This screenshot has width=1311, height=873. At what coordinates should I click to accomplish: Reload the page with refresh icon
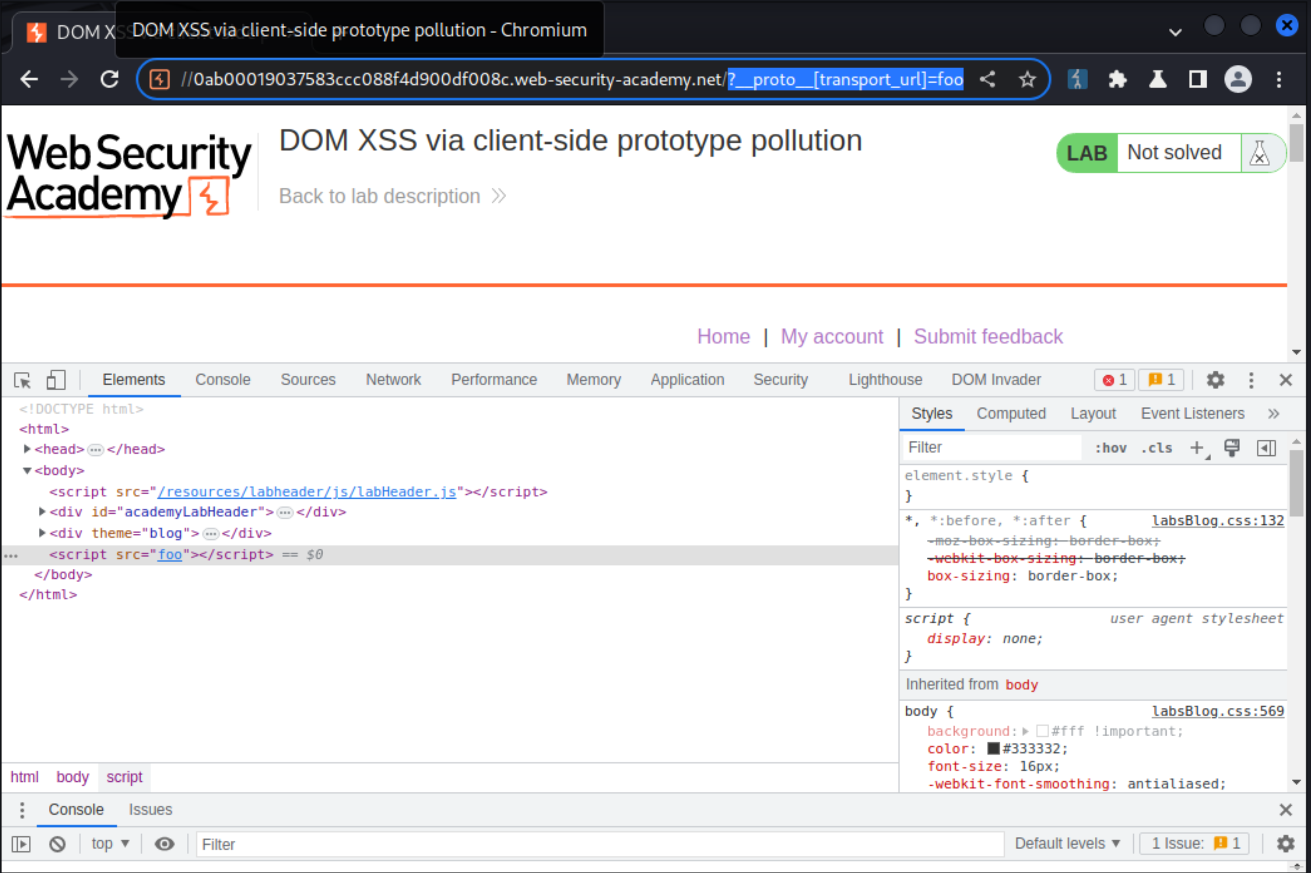coord(109,80)
